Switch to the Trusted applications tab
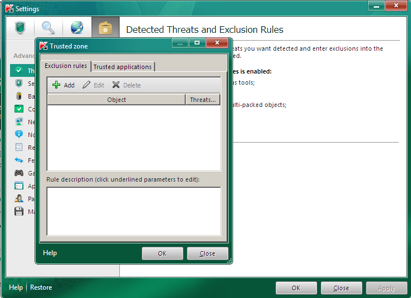This screenshot has width=411, height=298. (x=122, y=67)
